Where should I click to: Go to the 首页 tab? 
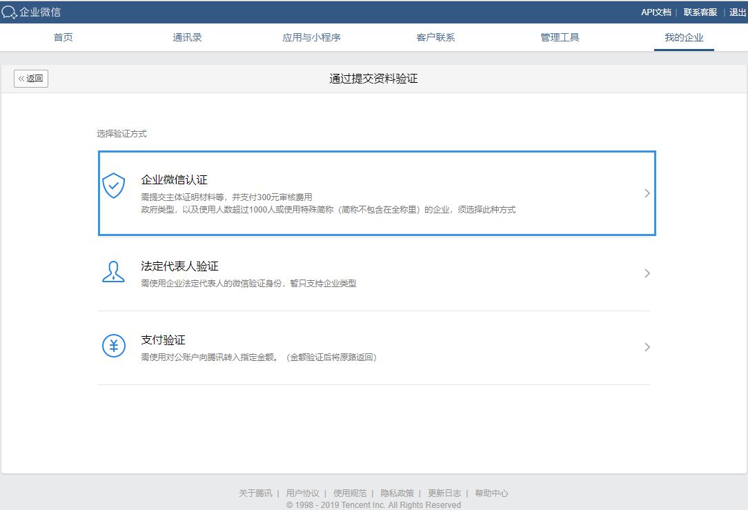click(x=63, y=37)
